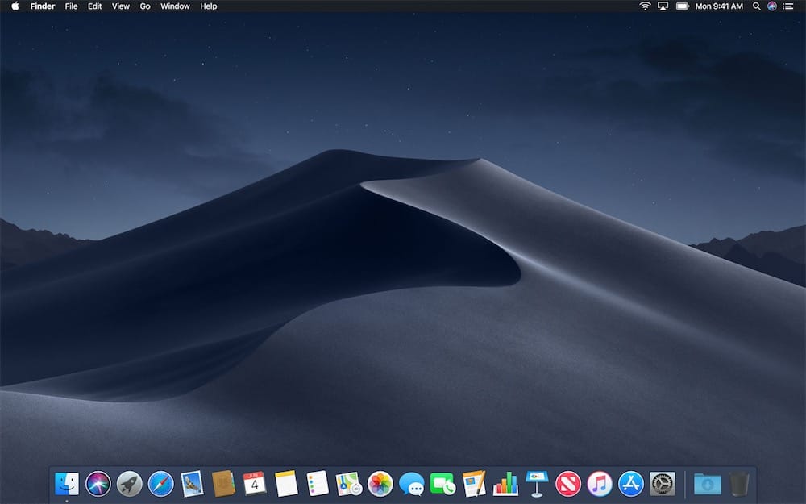Activate Siri from the menu bar
Image resolution: width=806 pixels, height=504 pixels.
tap(771, 6)
